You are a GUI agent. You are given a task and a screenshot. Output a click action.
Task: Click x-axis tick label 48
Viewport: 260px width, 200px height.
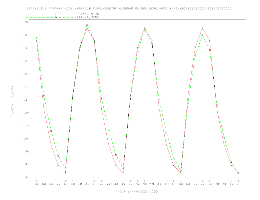click(152, 184)
